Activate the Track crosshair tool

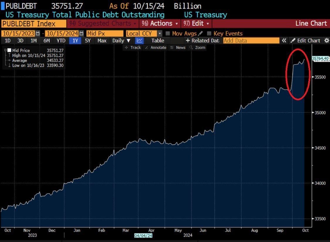pyautogui.click(x=133, y=48)
